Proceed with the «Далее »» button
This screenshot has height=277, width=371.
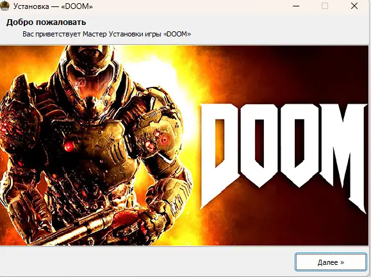pyautogui.click(x=331, y=262)
